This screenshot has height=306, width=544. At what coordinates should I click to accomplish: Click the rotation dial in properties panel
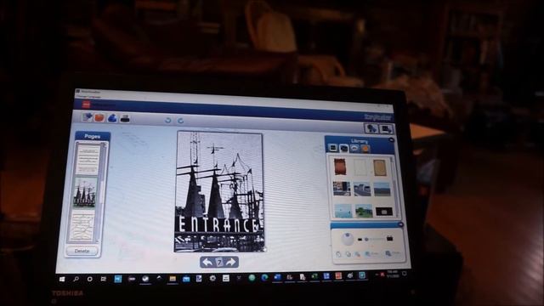(348, 239)
